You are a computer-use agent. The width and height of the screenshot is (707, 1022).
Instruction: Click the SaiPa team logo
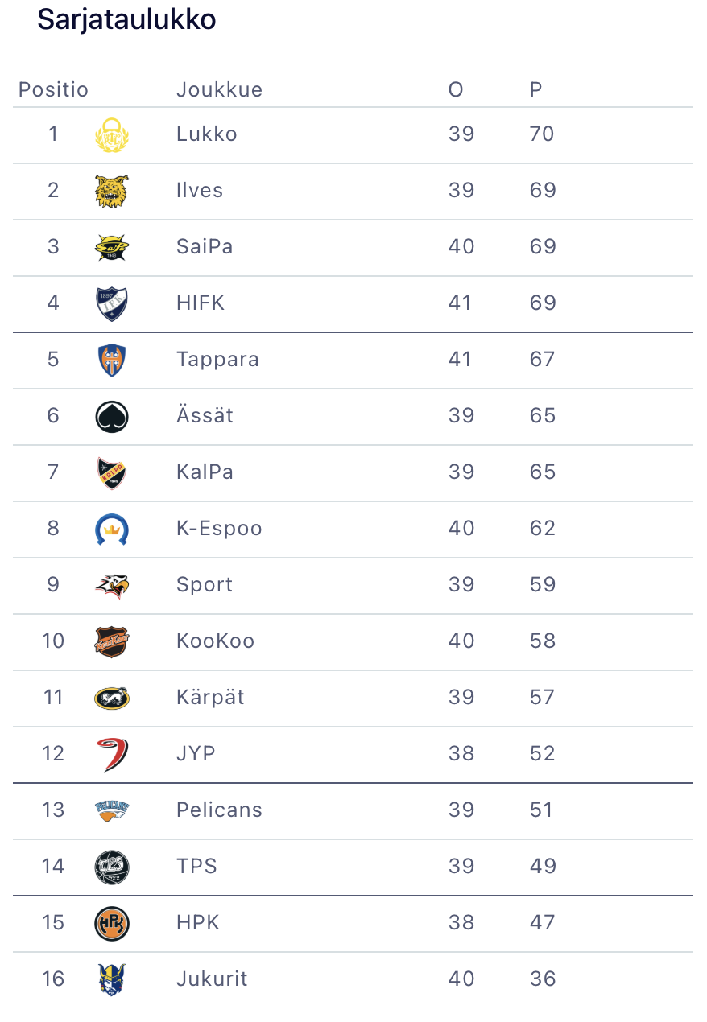112,247
